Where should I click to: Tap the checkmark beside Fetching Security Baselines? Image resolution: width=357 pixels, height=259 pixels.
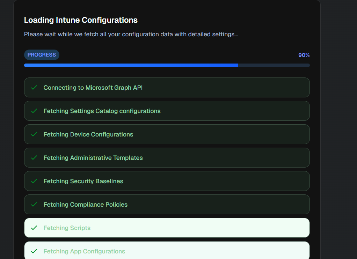(34, 181)
